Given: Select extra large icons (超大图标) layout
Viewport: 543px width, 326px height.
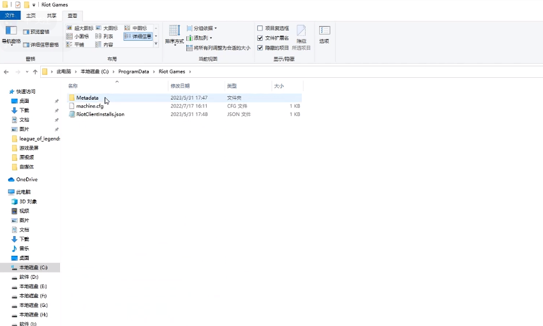Looking at the screenshot, I should (x=80, y=28).
